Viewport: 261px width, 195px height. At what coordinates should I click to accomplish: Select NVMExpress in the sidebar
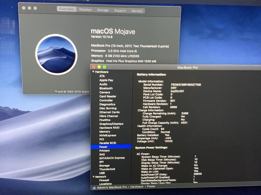pyautogui.click(x=108, y=136)
